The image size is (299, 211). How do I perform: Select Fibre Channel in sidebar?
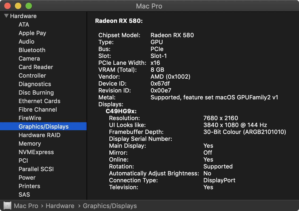pyautogui.click(x=37, y=109)
